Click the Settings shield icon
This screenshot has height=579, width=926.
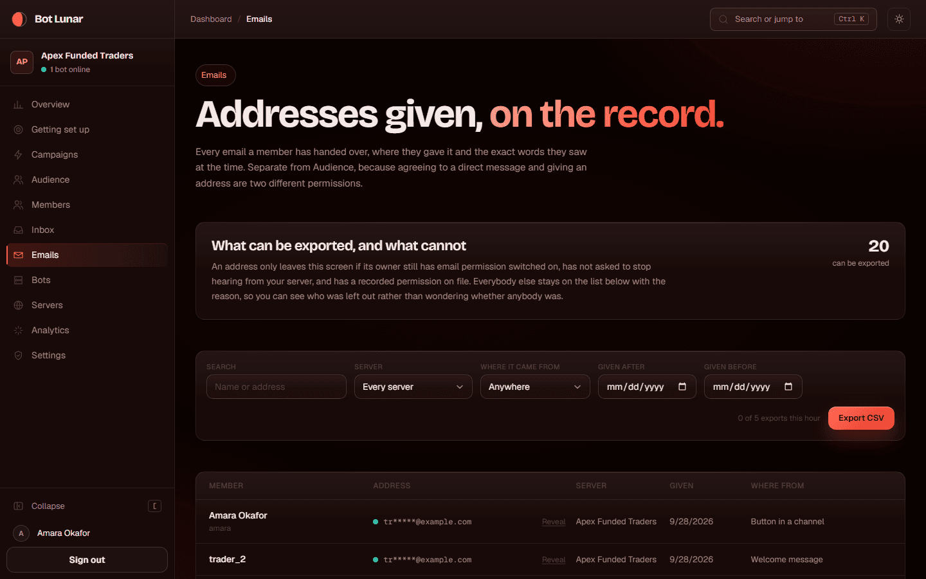[18, 356]
